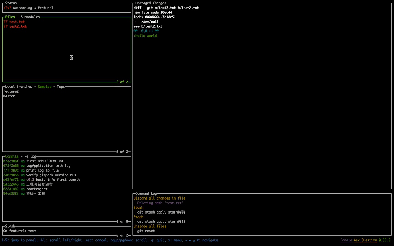
Task: Open the Local Branches tab
Action: 18,87
